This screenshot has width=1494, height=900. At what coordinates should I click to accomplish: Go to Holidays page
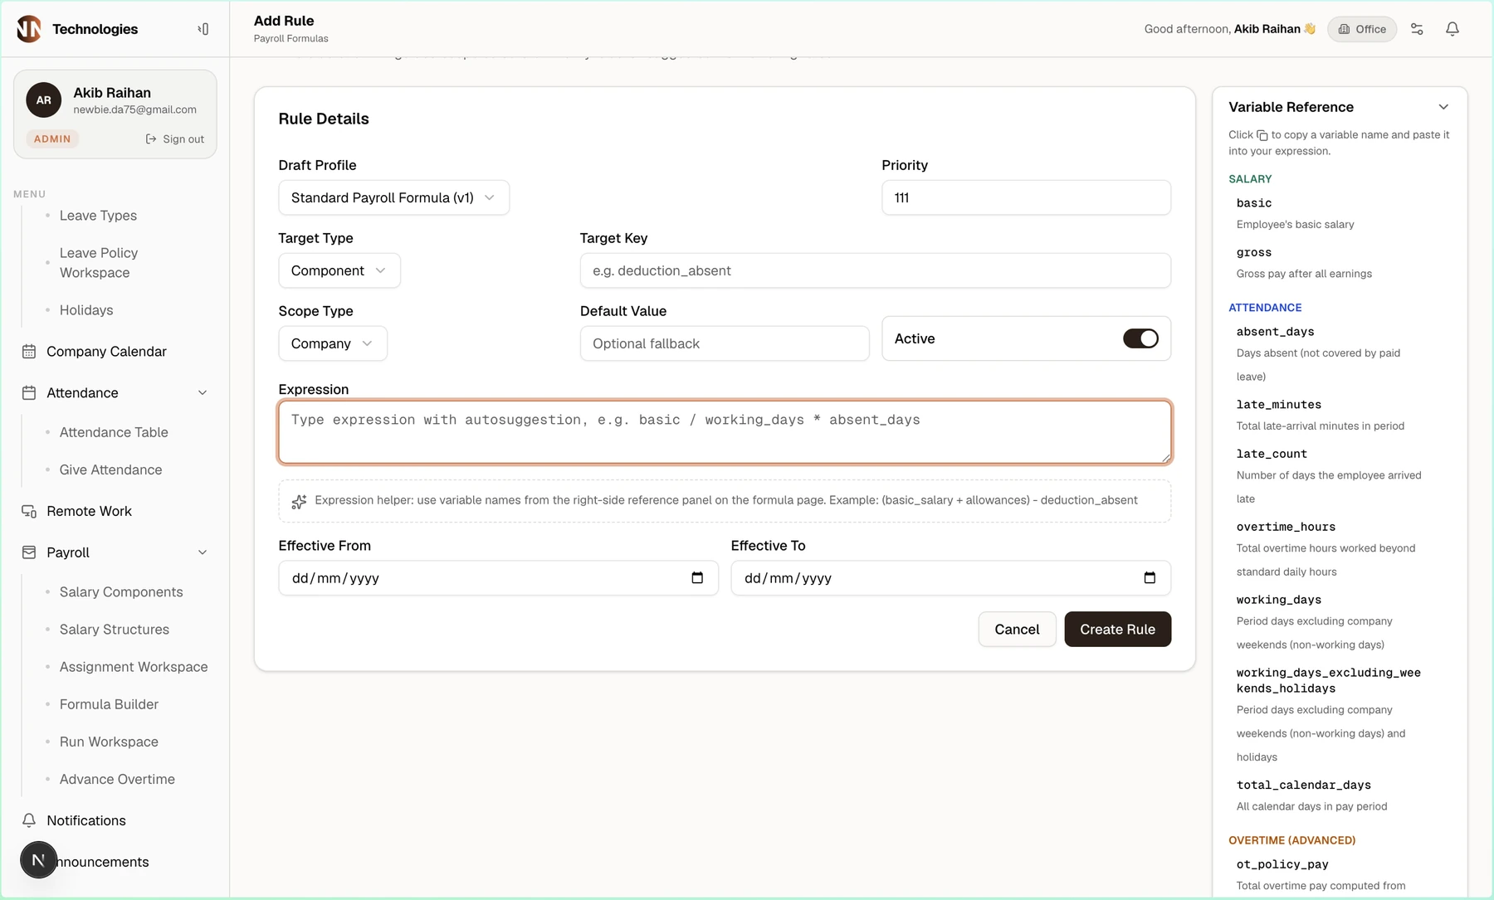pyautogui.click(x=86, y=310)
